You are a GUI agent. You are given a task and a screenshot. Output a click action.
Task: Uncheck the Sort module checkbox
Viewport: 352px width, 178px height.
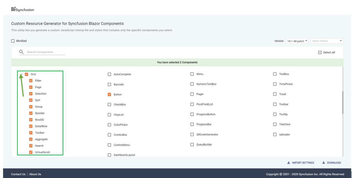point(31,100)
